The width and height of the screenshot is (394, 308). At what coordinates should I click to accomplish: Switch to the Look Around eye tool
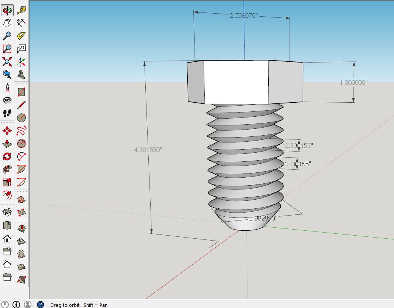(x=7, y=100)
